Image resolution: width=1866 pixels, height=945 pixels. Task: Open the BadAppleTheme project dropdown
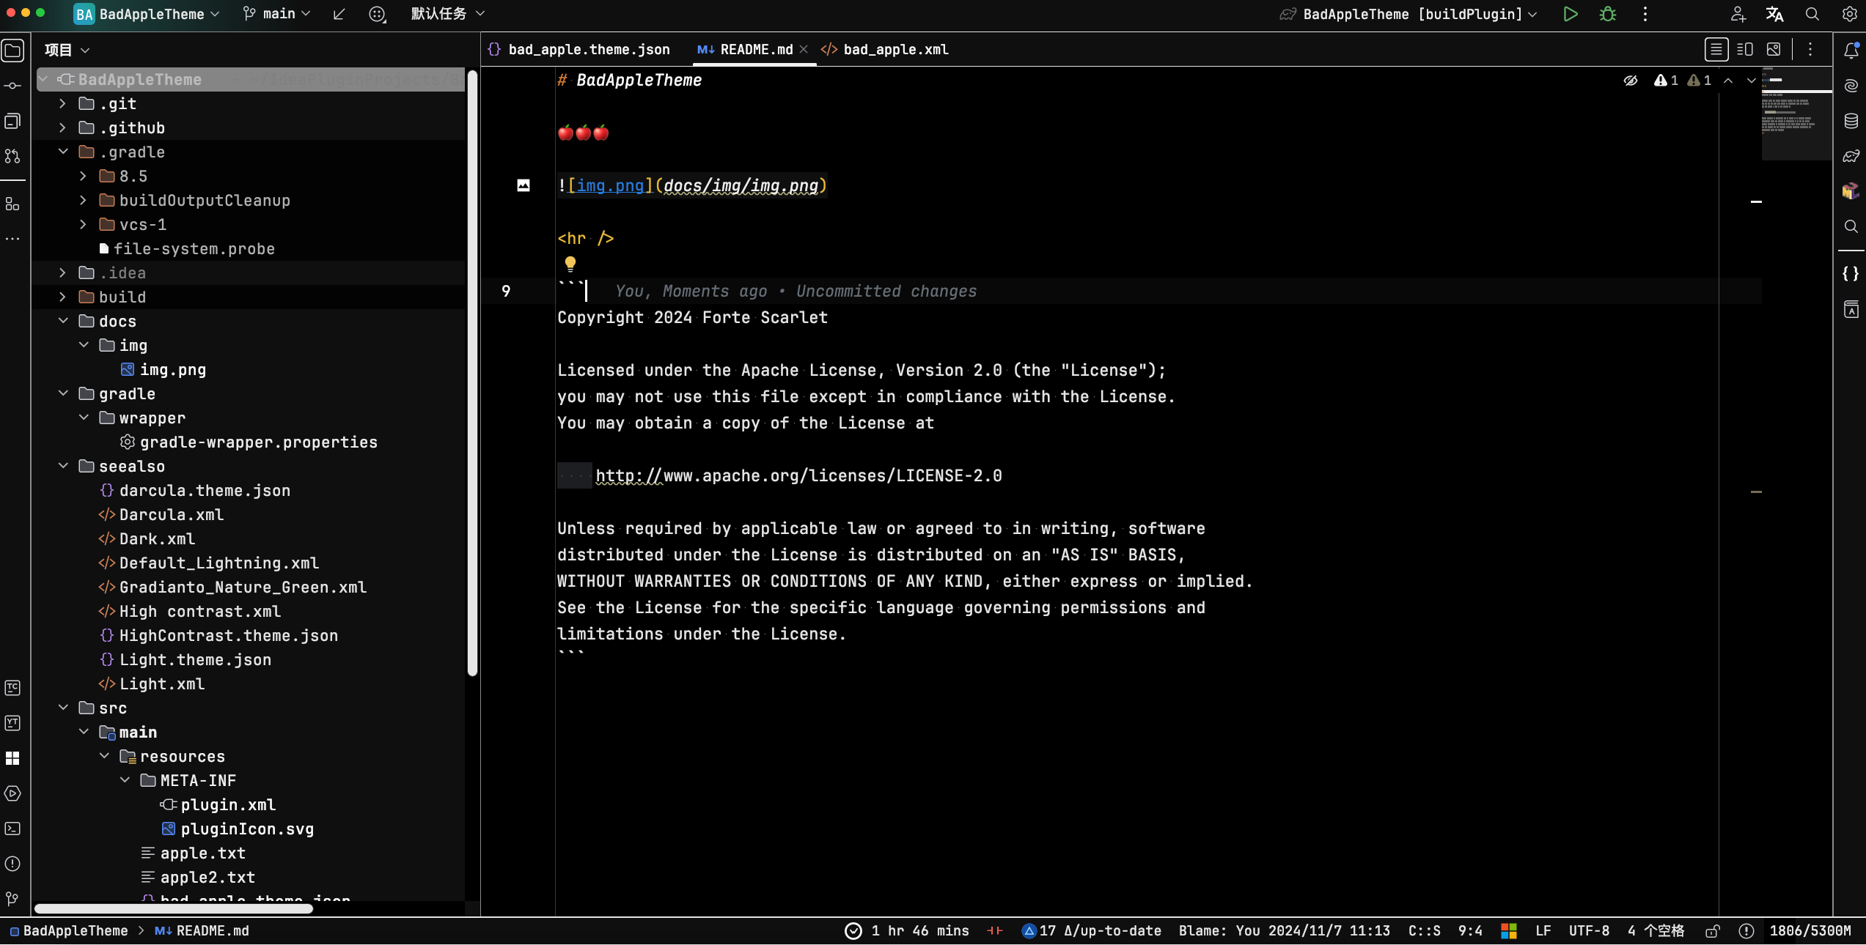[147, 14]
